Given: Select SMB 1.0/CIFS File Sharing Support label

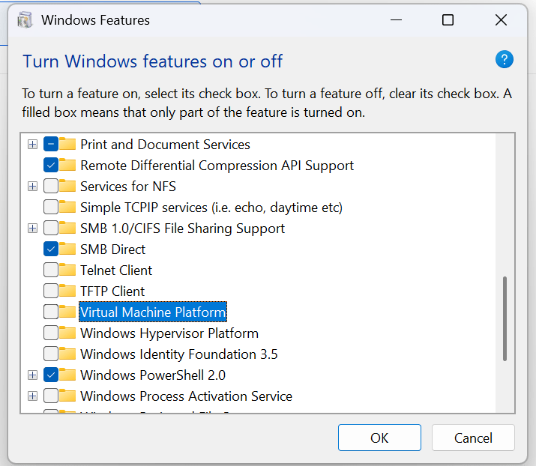Looking at the screenshot, I should pos(182,229).
